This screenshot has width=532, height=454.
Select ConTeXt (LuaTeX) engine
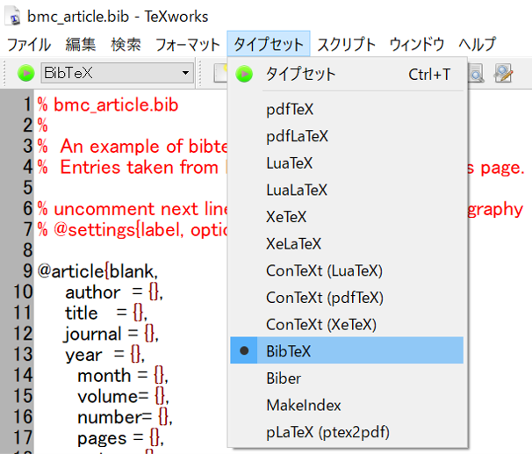click(347, 270)
